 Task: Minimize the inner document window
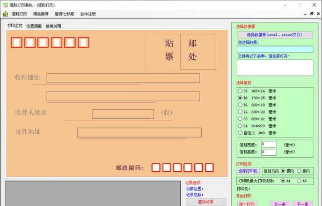click(305, 14)
